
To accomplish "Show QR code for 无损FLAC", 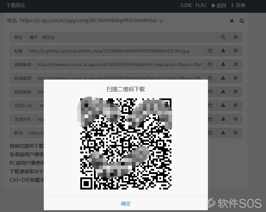I will click(x=236, y=105).
